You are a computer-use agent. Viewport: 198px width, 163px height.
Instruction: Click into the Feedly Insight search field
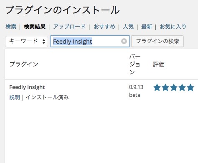[x=90, y=41]
